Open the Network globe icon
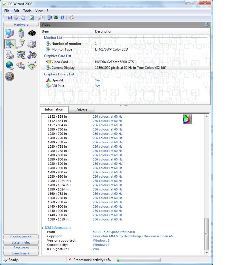Image resolution: width=240 pixels, height=265 pixels. tap(10, 66)
